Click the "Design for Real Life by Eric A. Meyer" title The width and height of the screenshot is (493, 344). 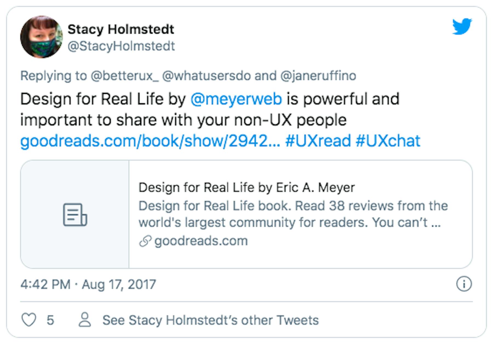(246, 188)
